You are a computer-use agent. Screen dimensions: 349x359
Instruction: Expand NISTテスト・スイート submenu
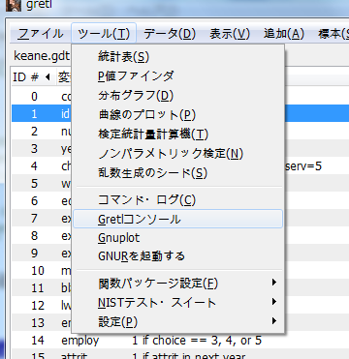coord(177,302)
